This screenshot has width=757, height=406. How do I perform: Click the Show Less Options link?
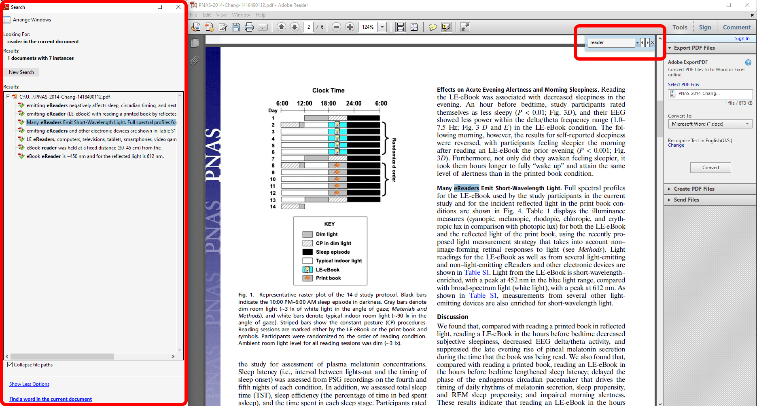point(29,384)
